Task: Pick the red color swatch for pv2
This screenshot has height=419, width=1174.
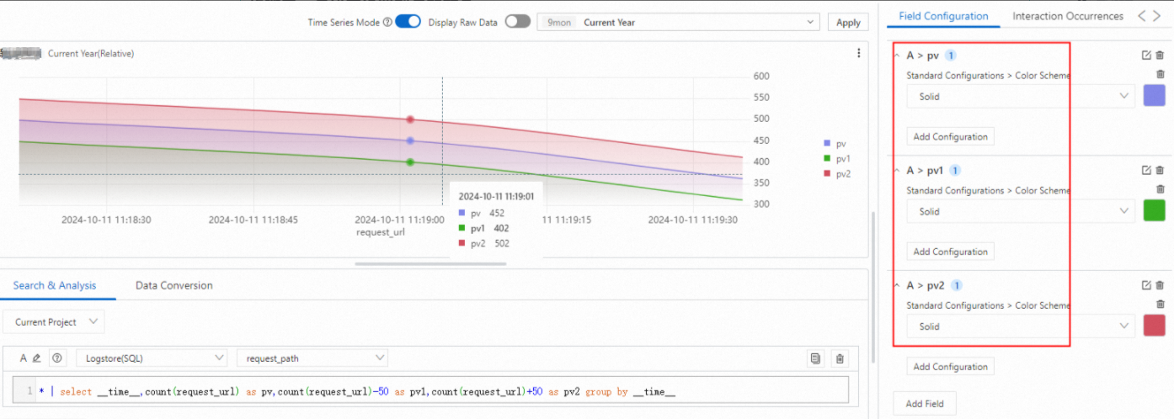Action: point(1154,326)
